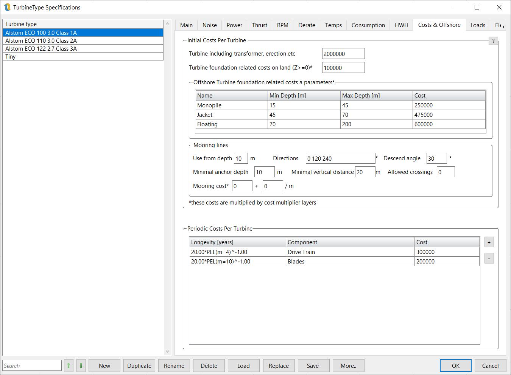The width and height of the screenshot is (511, 375).
Task: Click the Search text box
Action: [32, 366]
